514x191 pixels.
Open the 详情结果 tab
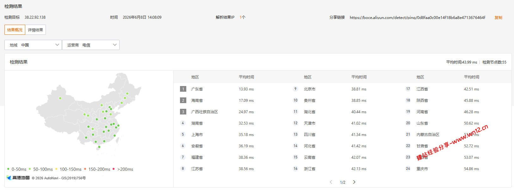coord(35,30)
